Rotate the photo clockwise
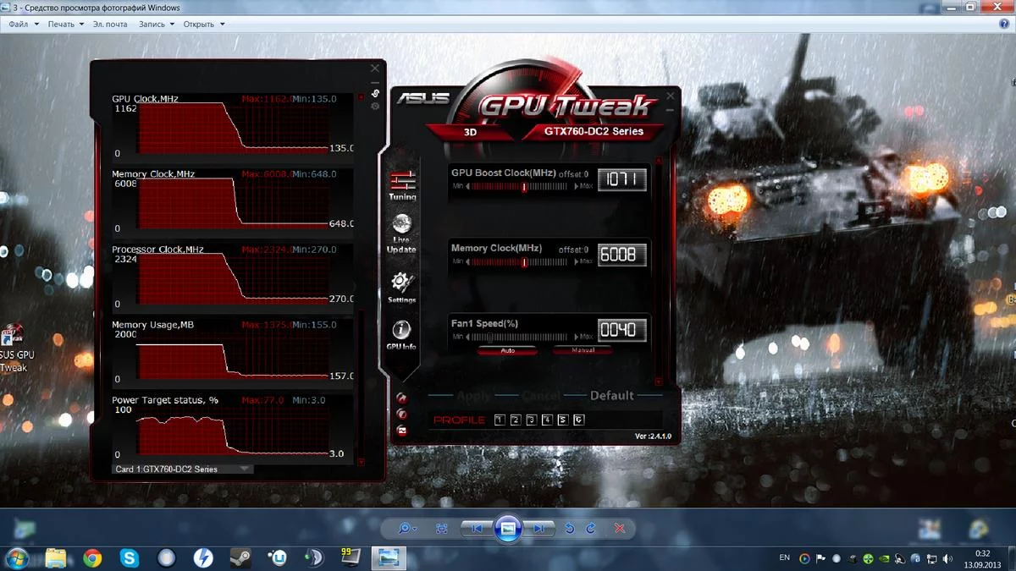The image size is (1016, 571). [590, 528]
